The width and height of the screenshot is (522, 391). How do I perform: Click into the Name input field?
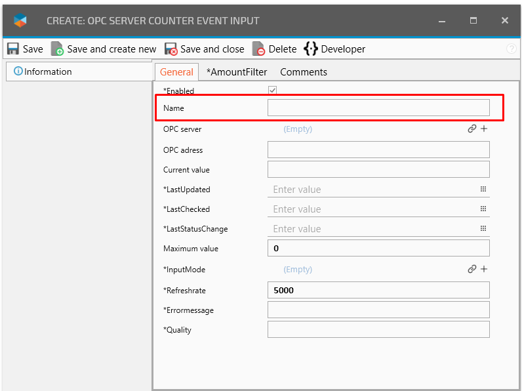tap(378, 108)
